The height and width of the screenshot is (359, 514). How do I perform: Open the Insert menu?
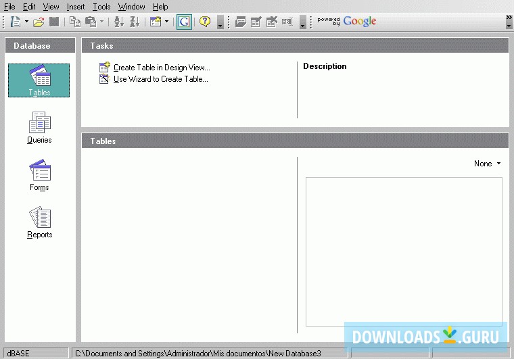click(75, 7)
